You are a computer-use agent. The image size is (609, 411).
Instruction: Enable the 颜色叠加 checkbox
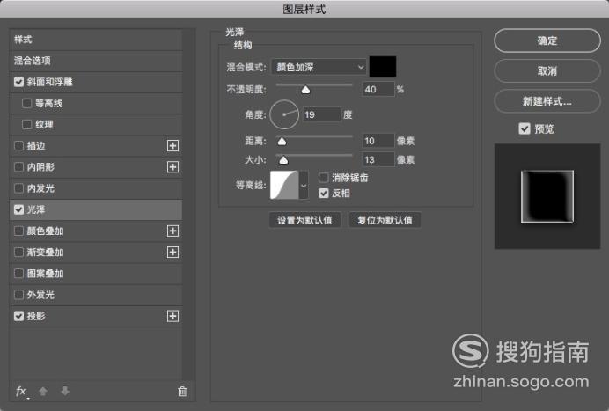18,231
